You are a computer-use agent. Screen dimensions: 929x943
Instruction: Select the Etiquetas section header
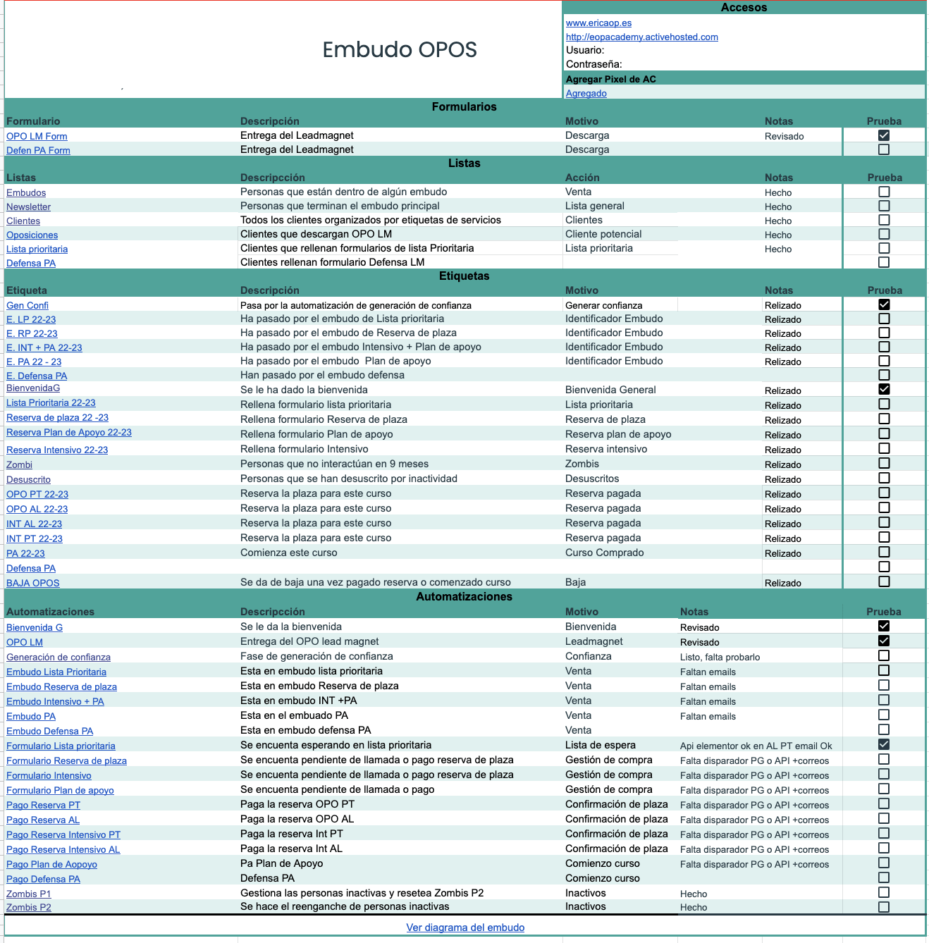coord(464,276)
